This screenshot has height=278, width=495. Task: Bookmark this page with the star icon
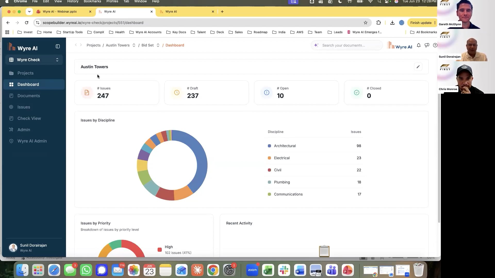point(366,23)
